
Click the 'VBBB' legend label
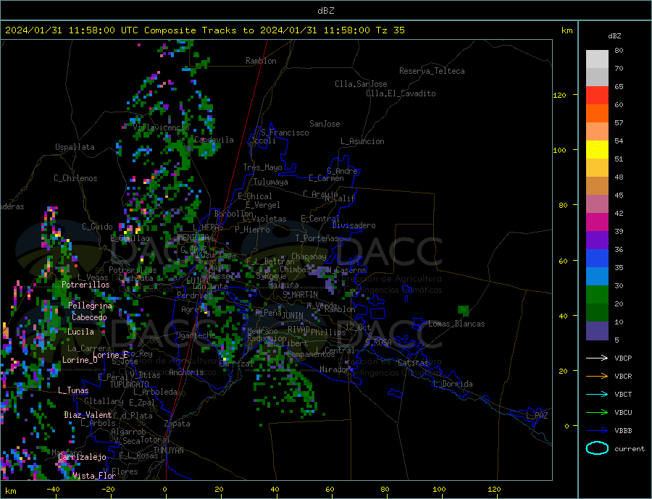623,430
